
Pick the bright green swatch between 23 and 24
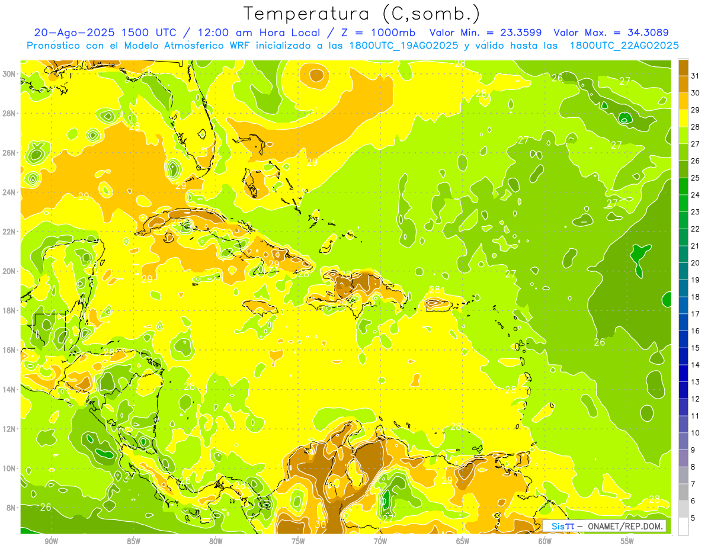(683, 203)
